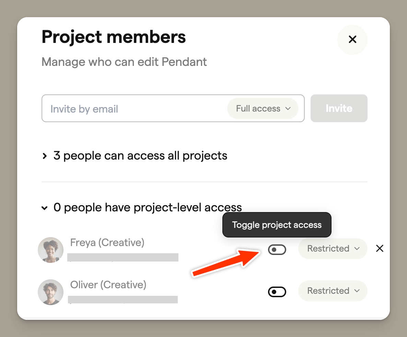Open Freya's Restricted role dropdown
This screenshot has height=337, width=407.
(333, 248)
